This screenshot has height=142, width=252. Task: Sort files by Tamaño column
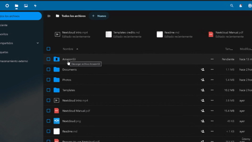[x=229, y=49]
